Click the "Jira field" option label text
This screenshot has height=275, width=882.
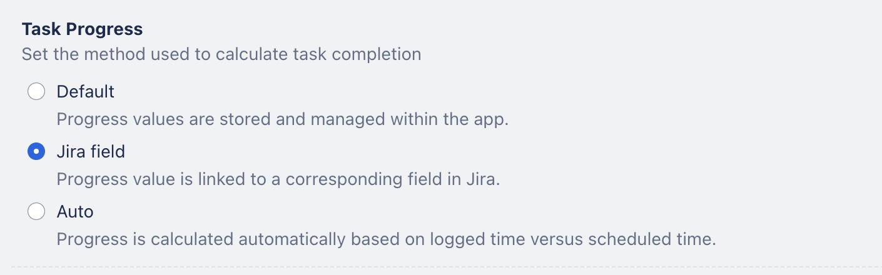(91, 152)
